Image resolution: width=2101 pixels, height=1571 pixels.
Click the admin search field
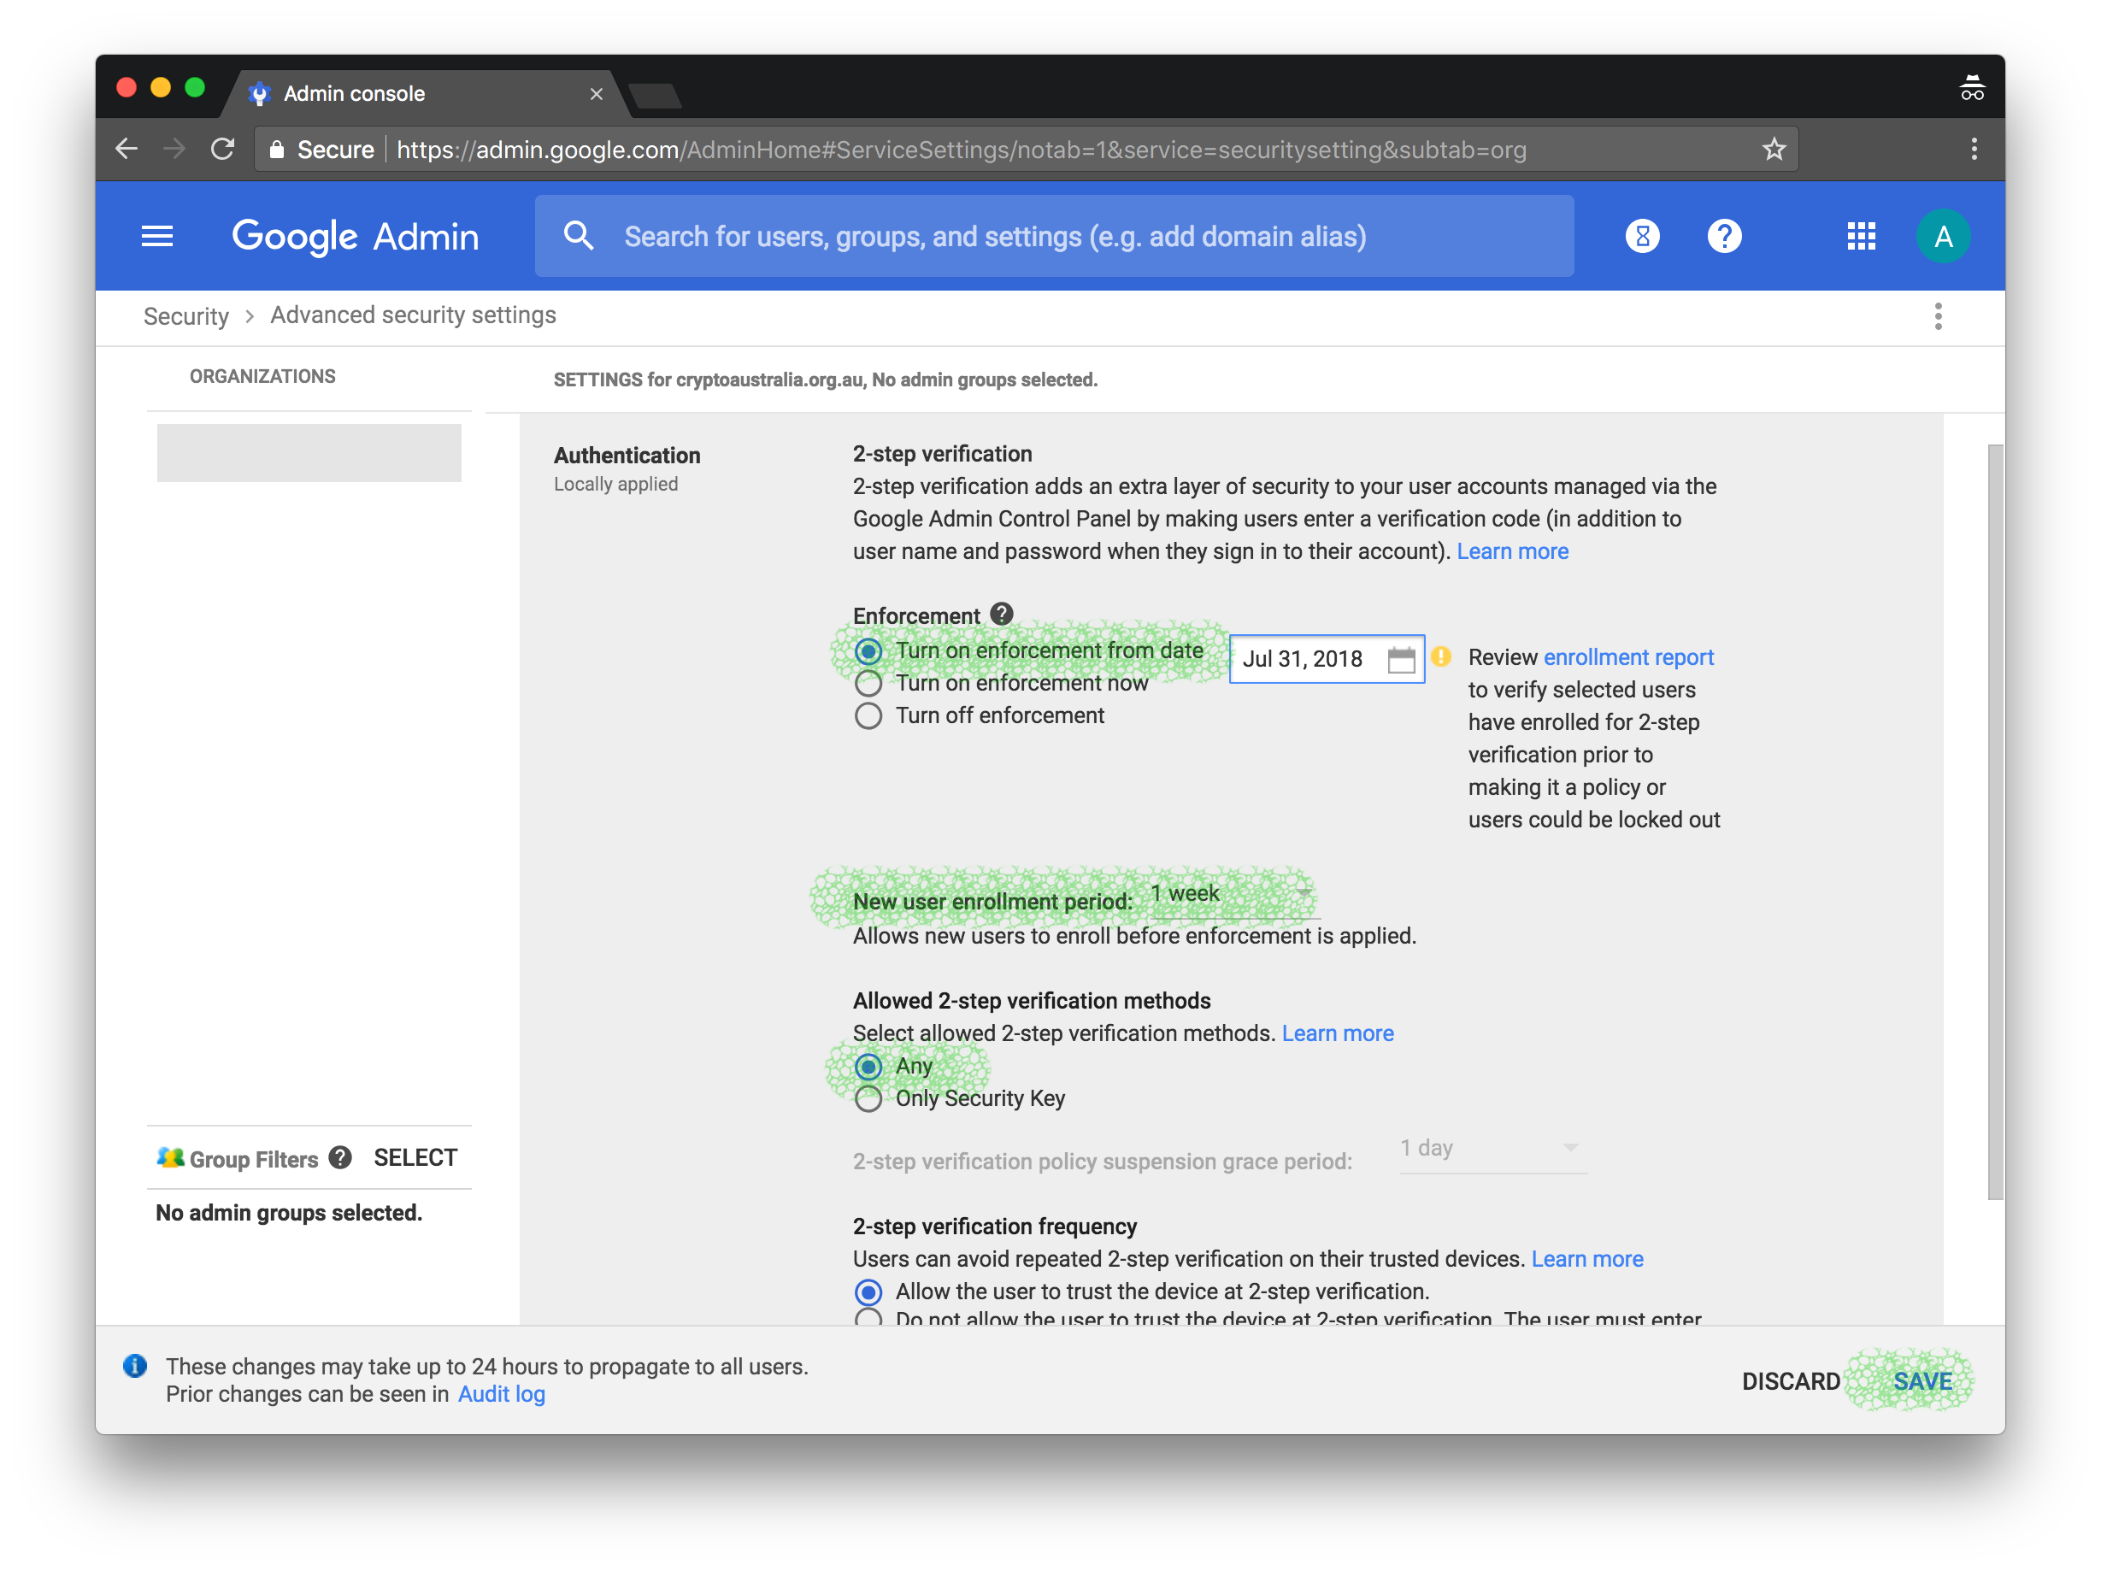[x=1053, y=236]
